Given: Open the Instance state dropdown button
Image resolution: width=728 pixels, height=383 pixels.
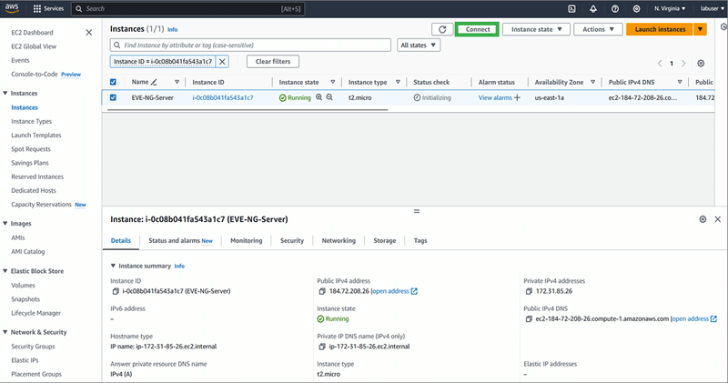Looking at the screenshot, I should 536,29.
